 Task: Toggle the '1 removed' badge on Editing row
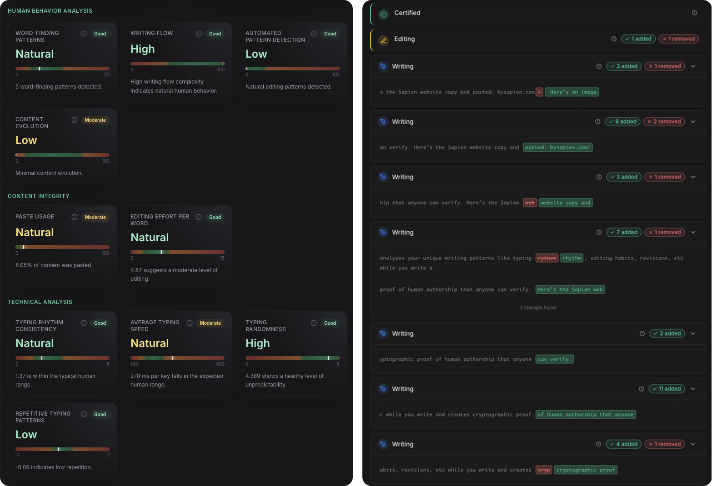(x=678, y=39)
